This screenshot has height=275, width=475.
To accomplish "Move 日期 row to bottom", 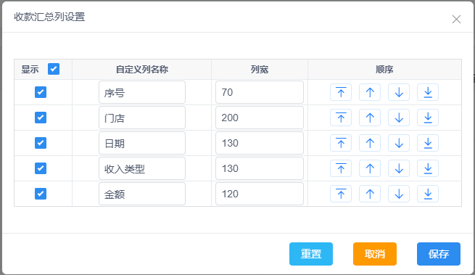I will coord(428,143).
